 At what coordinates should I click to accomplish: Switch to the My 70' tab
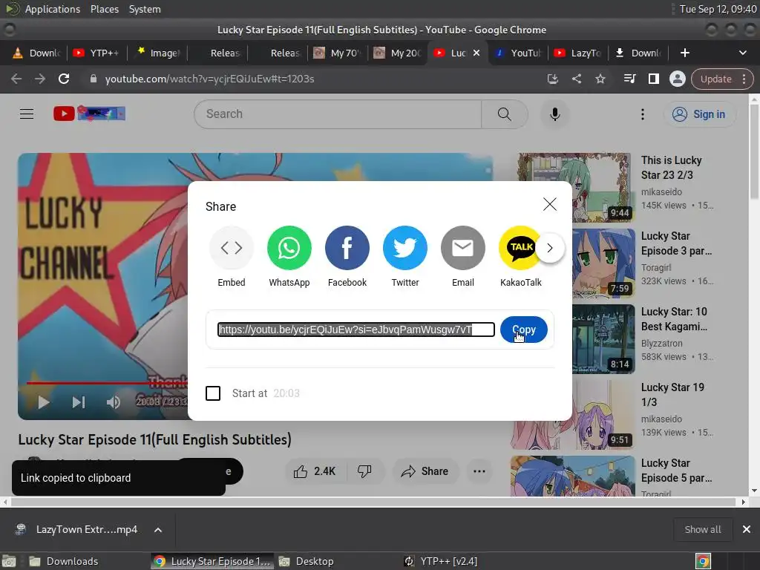click(338, 53)
